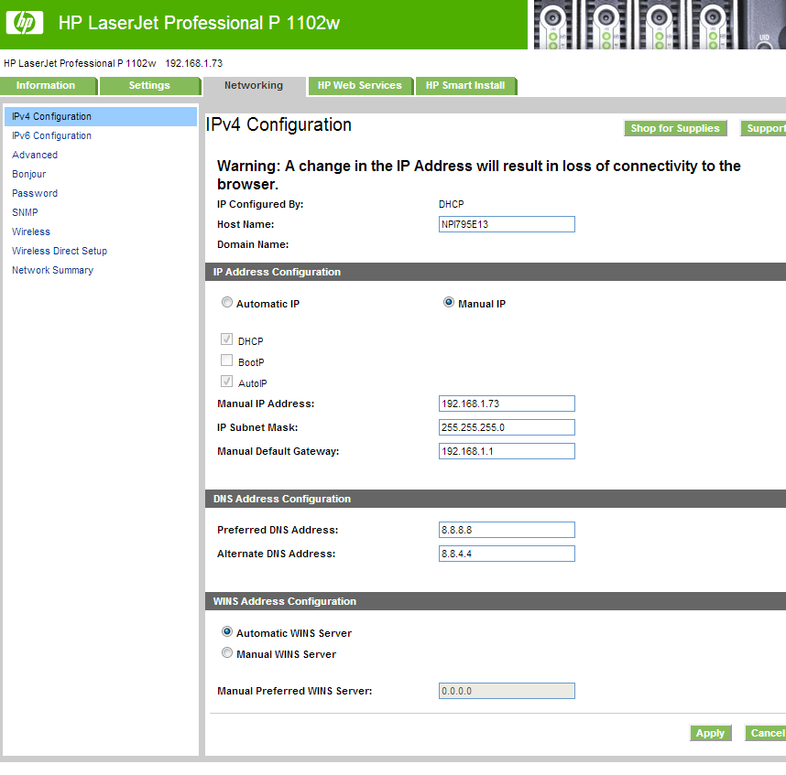This screenshot has width=786, height=775.
Task: Switch to the HP Smart Install tab
Action: click(x=466, y=85)
